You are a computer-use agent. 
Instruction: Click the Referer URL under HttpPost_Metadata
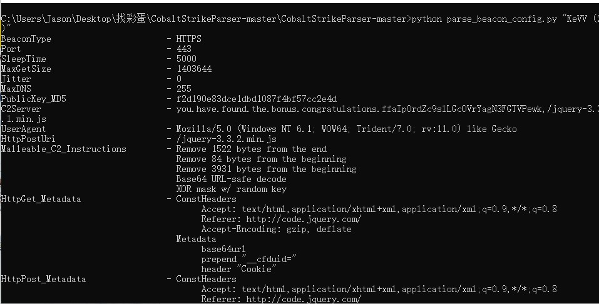(304, 299)
